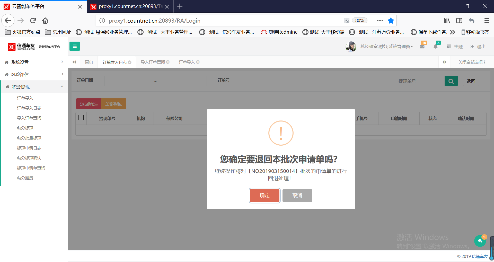Click the blue bookmark star icon

[x=391, y=21]
